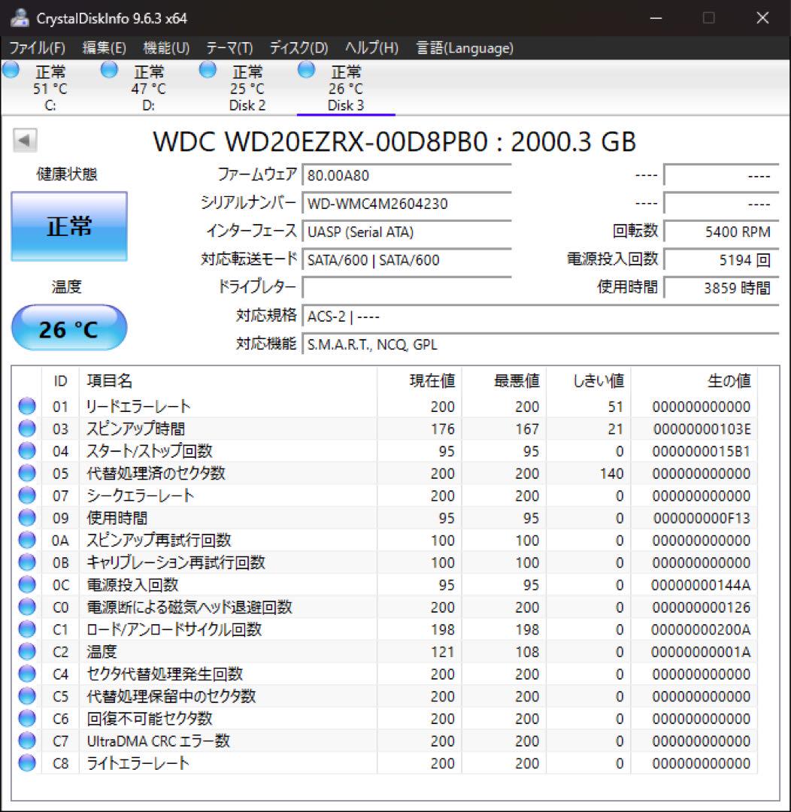Open the 編集(E) menu
Viewport: 791px width, 812px height.
click(x=104, y=48)
